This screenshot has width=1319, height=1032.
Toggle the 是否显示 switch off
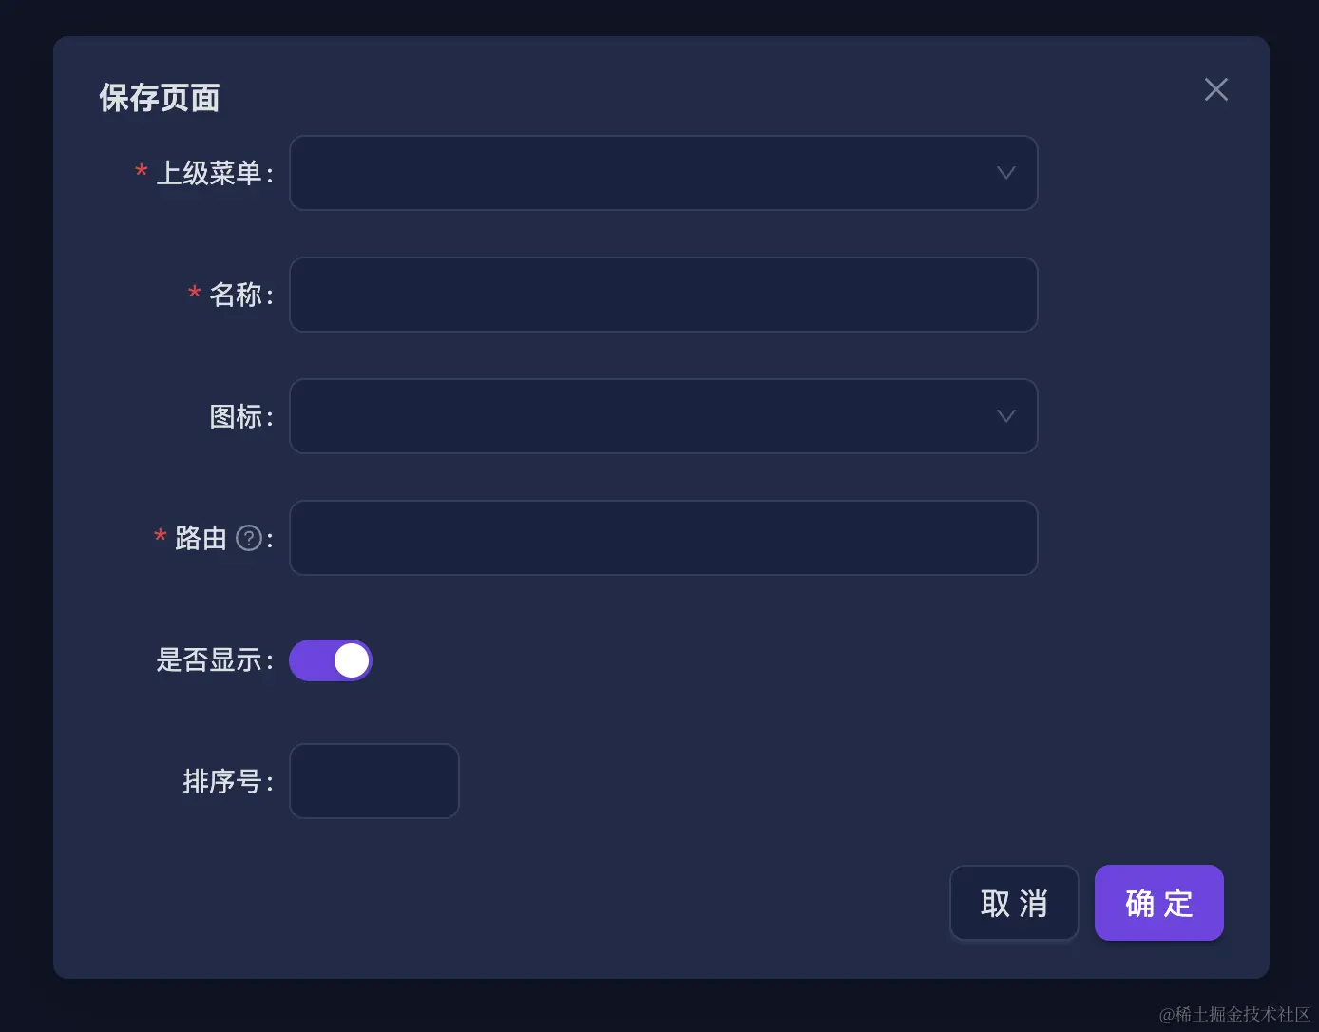tap(331, 660)
